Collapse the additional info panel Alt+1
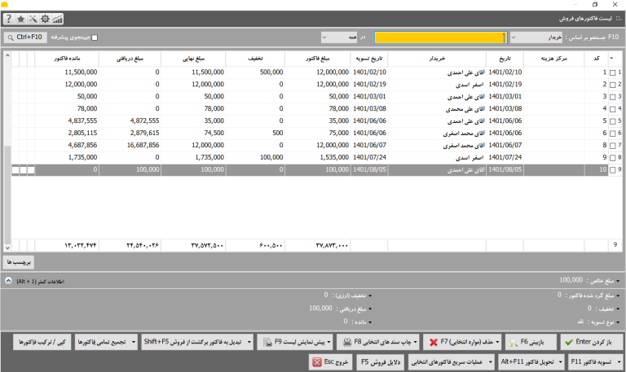This screenshot has height=372, width=626. [x=8, y=281]
